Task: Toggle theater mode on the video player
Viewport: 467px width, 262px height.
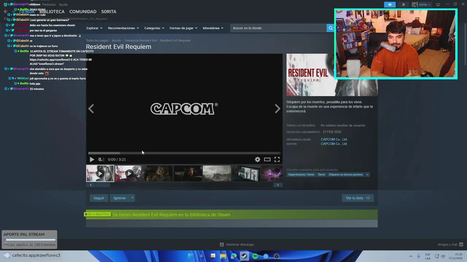Action: [x=267, y=159]
